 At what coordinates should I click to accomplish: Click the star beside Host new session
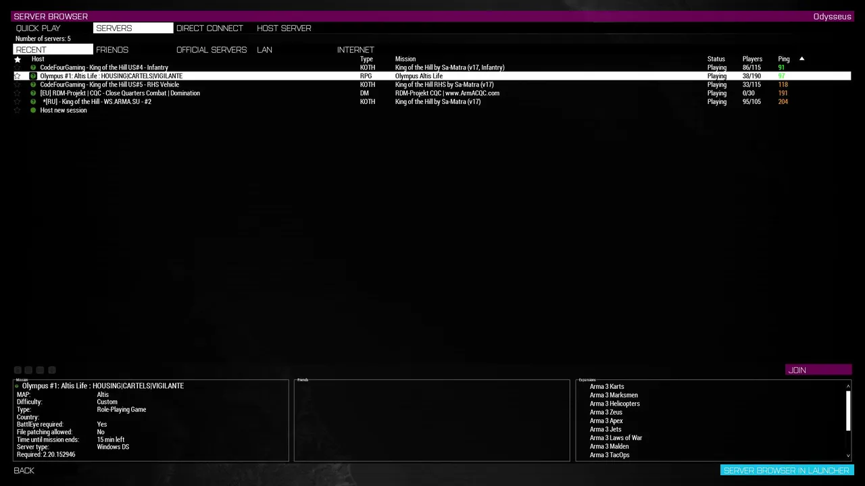point(18,111)
